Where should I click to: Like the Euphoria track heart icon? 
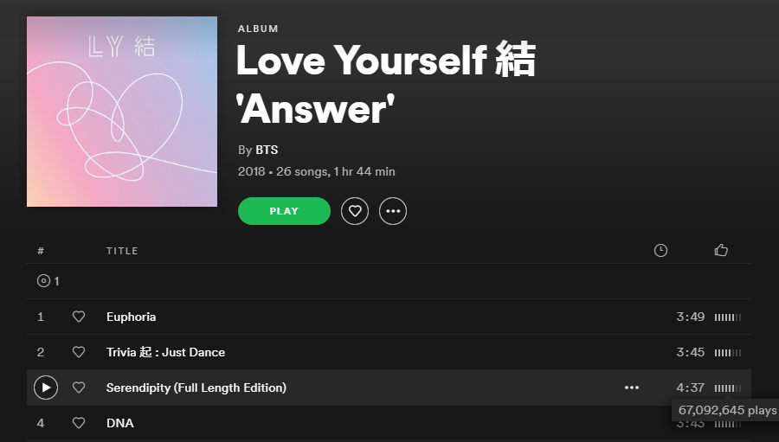pos(79,317)
